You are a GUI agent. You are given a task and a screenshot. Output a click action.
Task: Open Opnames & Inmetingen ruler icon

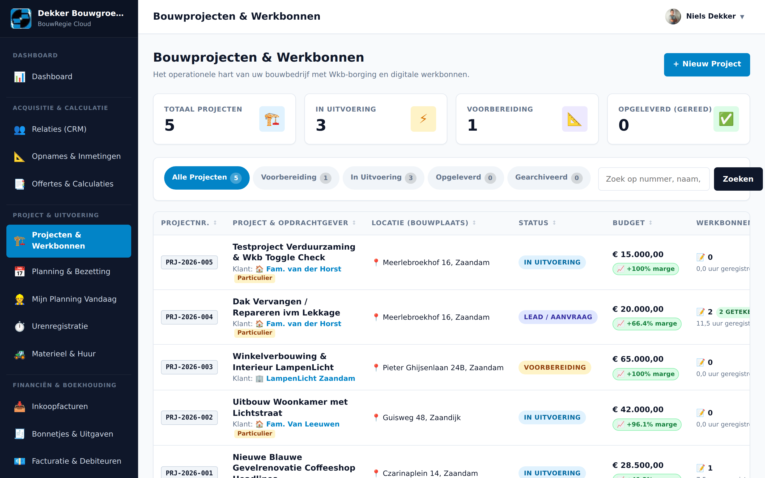tap(20, 156)
